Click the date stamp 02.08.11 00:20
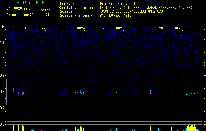The width and height of the screenshot is (206, 131). [20, 15]
